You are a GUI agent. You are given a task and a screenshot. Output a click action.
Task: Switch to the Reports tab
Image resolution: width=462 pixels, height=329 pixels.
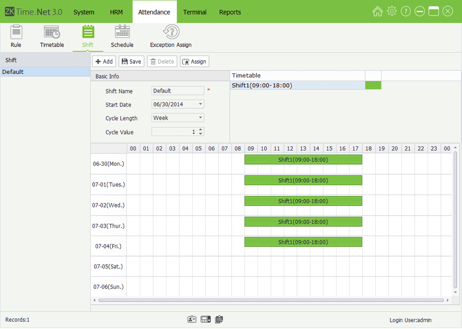tap(230, 12)
